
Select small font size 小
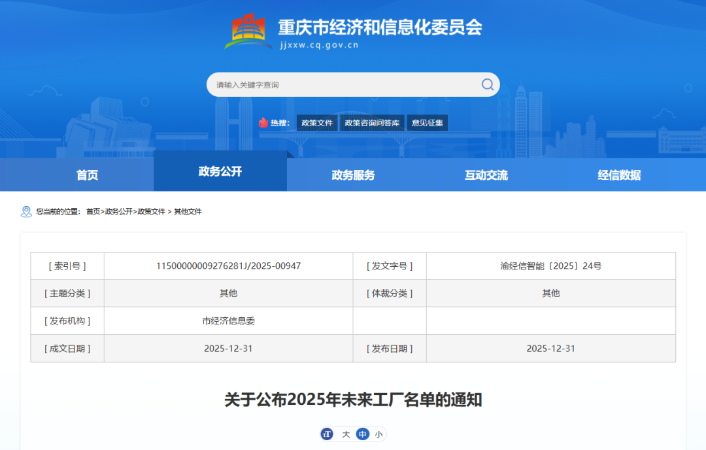point(378,434)
